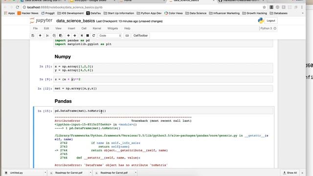Open Chrome menu three dots

(x=302, y=7)
